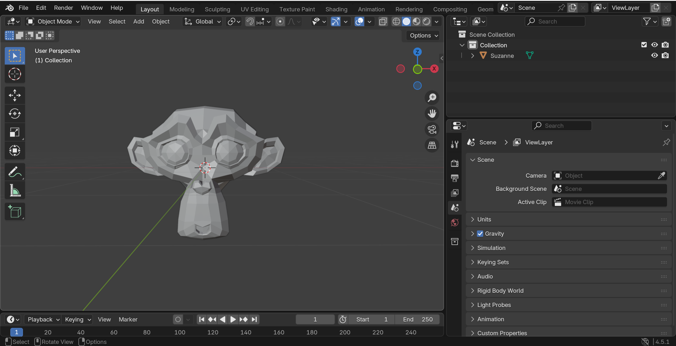Uncheck the Gravity checkbox
The image size is (676, 346).
tap(480, 234)
